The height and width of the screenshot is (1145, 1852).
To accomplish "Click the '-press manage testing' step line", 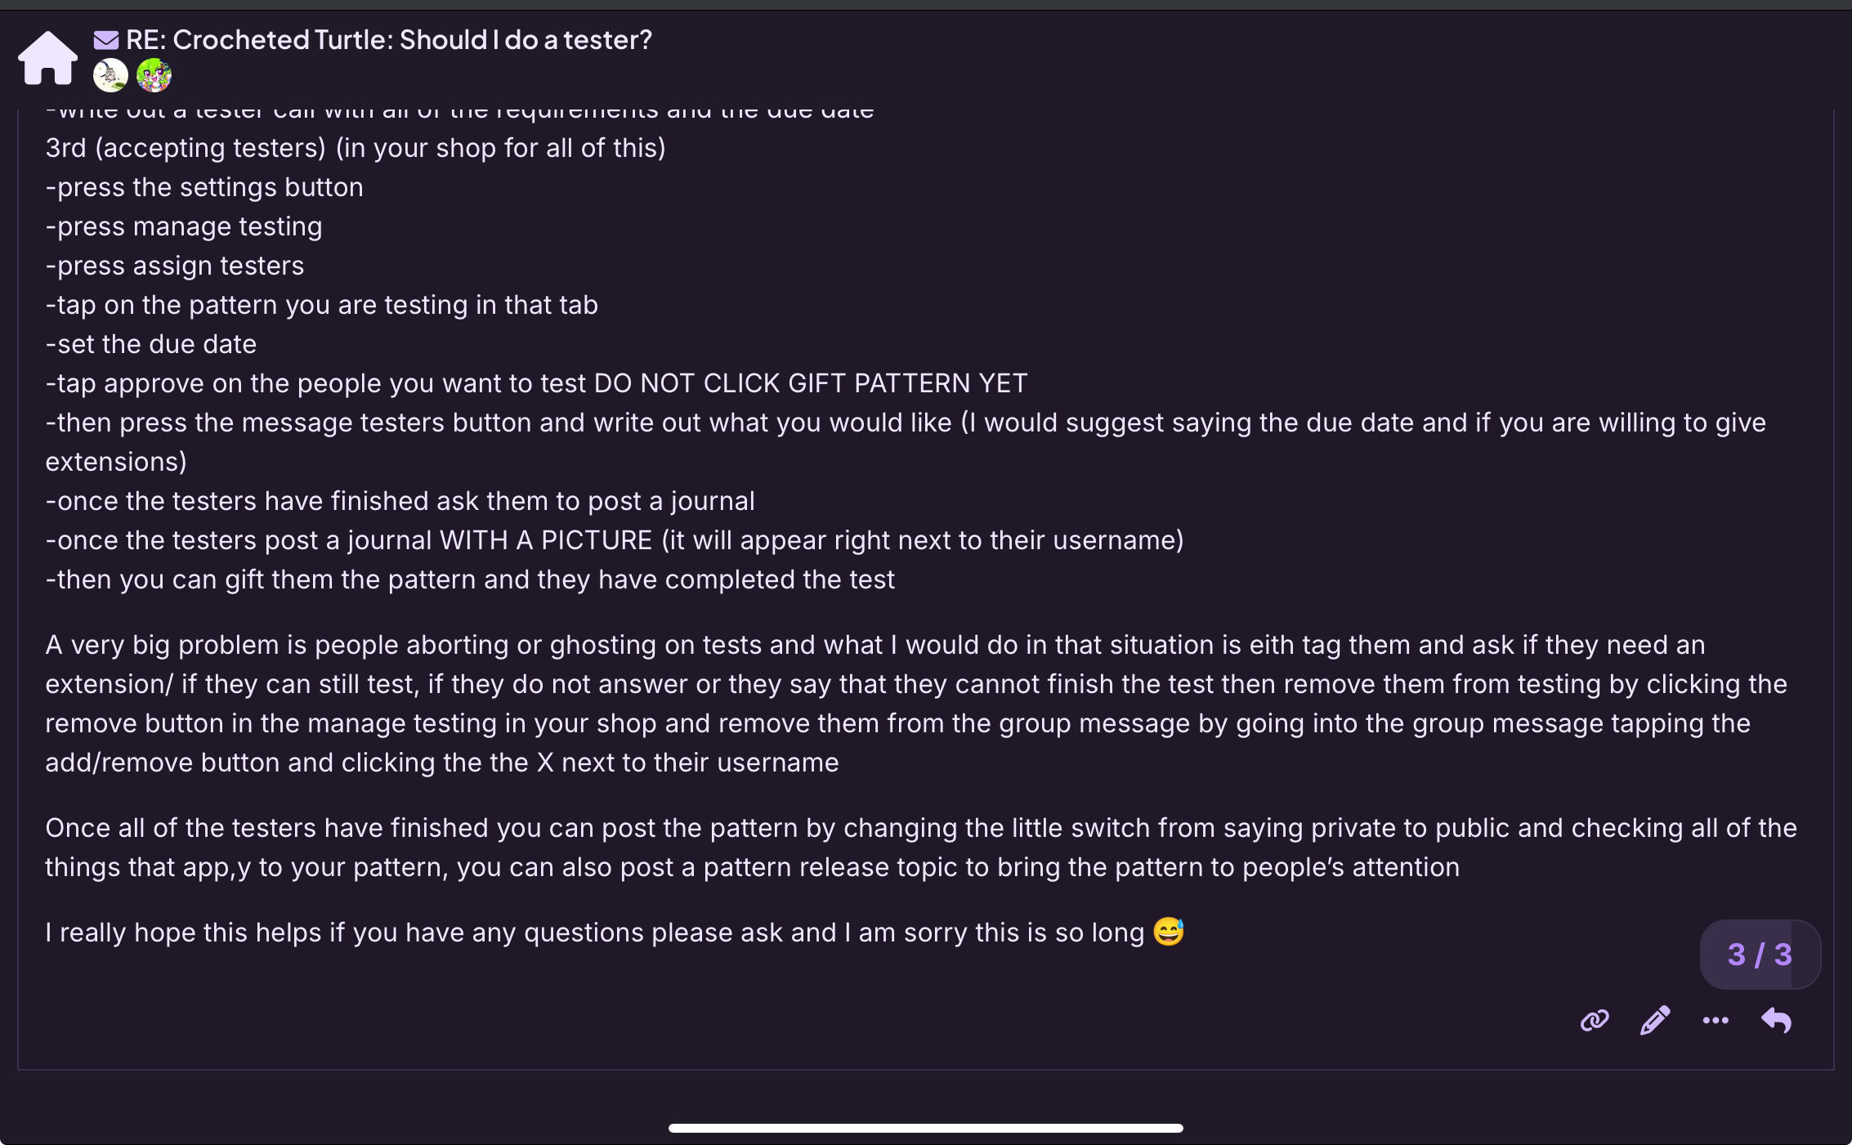I will [x=184, y=226].
